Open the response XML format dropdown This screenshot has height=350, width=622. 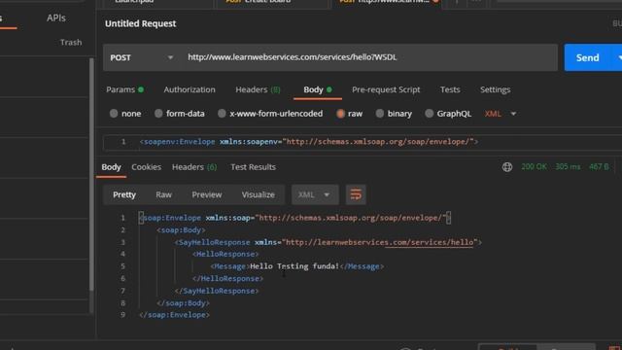[315, 194]
